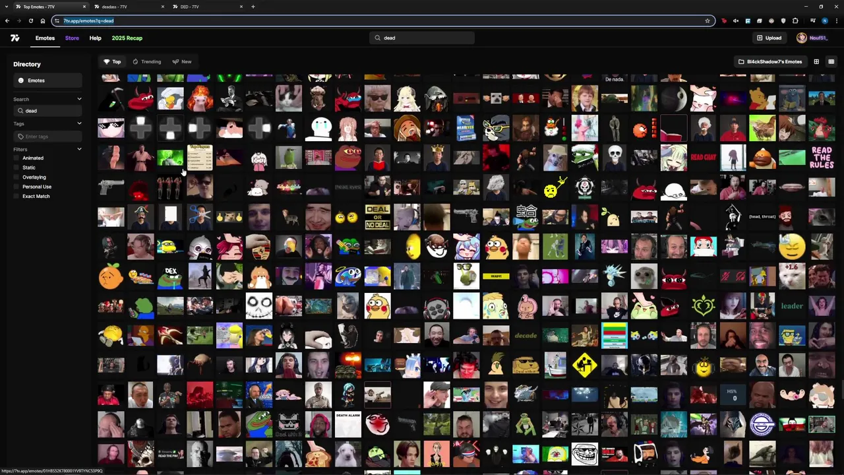Click the 7TV logo icon
844x475 pixels.
click(15, 38)
